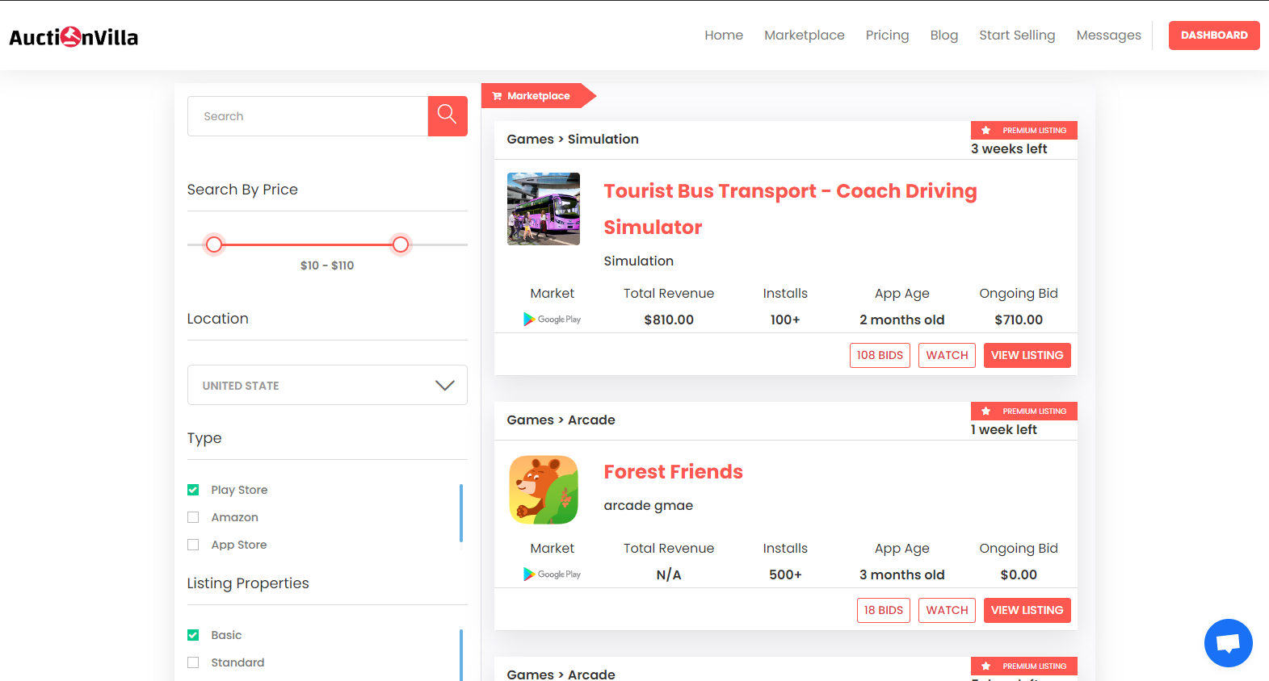This screenshot has width=1269, height=681.
Task: Click Premium Listing star badge on Tourist Bus
Action: click(x=1024, y=131)
